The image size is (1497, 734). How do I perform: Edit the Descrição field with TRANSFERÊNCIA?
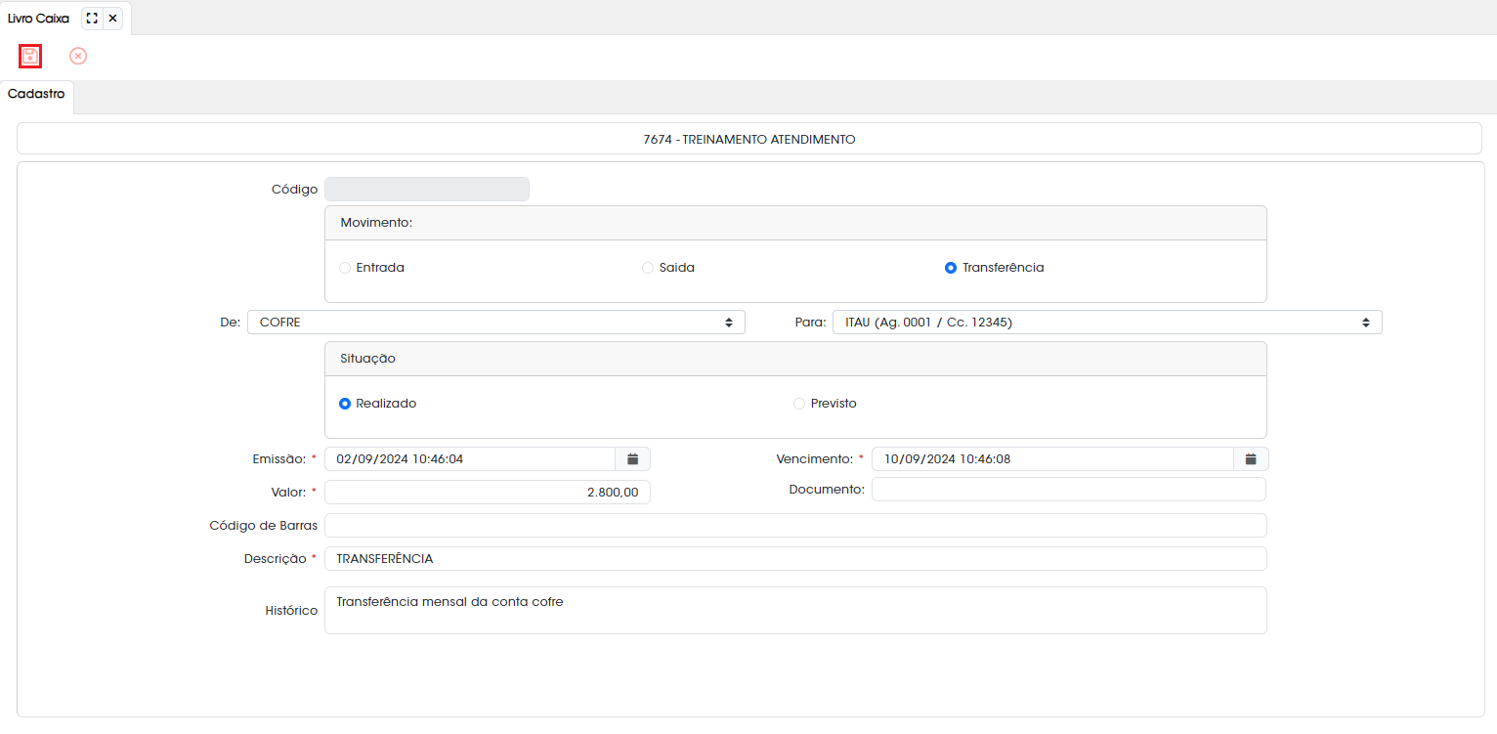(x=795, y=559)
